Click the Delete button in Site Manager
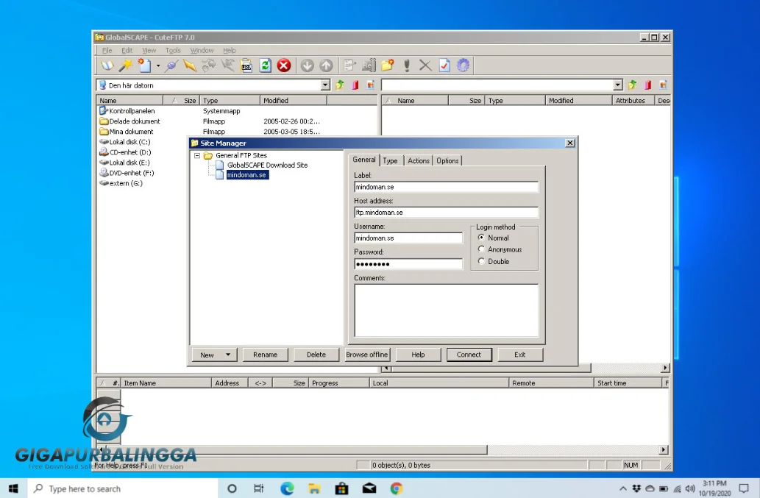This screenshot has height=498, width=760. click(x=316, y=355)
